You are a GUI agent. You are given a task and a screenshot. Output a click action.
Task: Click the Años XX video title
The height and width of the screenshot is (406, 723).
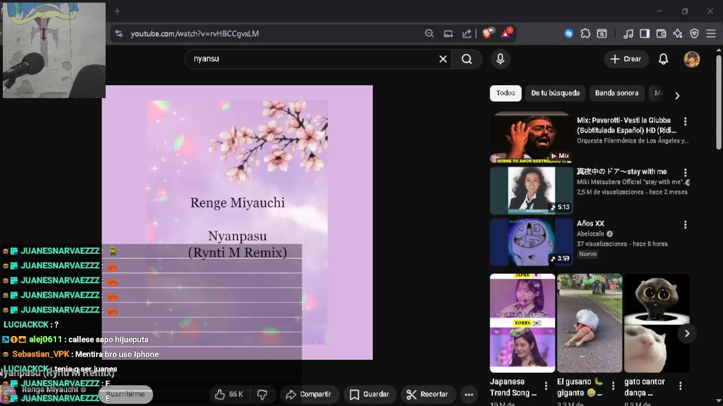point(590,224)
